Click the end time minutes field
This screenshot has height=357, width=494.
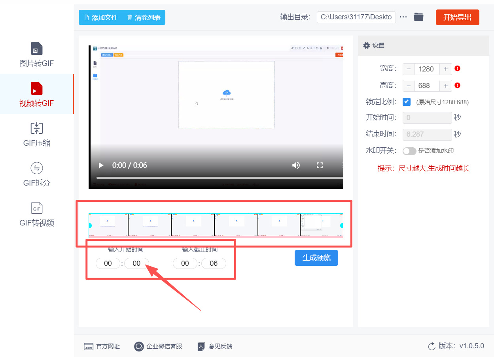185,263
